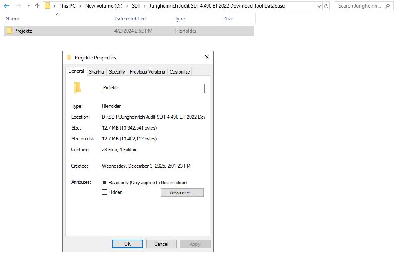Image resolution: width=399 pixels, height=265 pixels.
Task: Go up one folder level arrow
Action: [x=37, y=6]
